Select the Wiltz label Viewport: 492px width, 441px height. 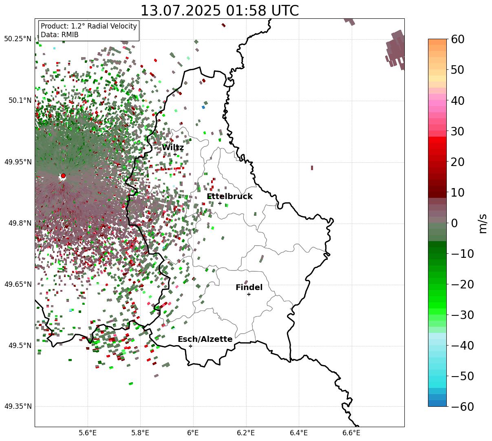(173, 148)
